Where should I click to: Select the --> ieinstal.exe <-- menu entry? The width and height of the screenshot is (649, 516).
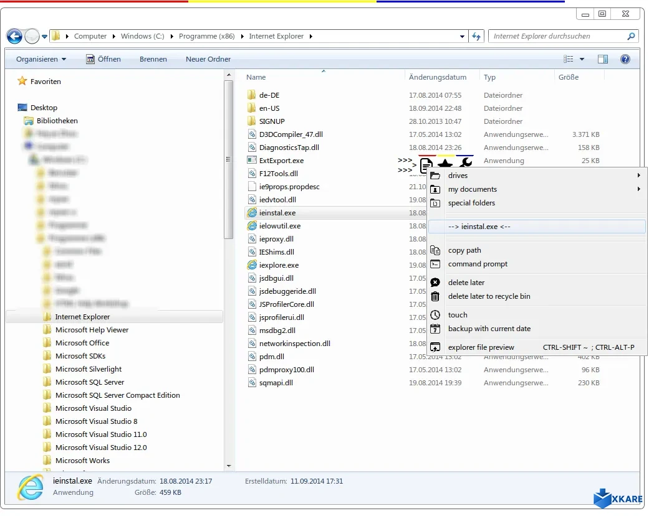pos(537,227)
